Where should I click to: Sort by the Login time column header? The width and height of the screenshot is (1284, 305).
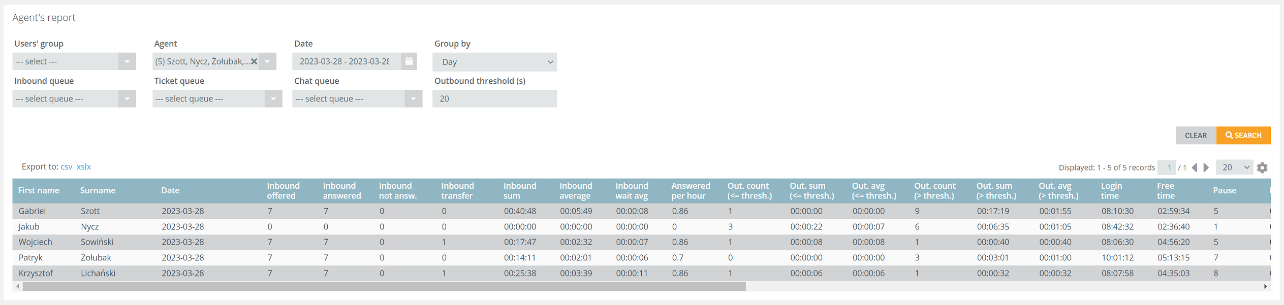pyautogui.click(x=1111, y=190)
